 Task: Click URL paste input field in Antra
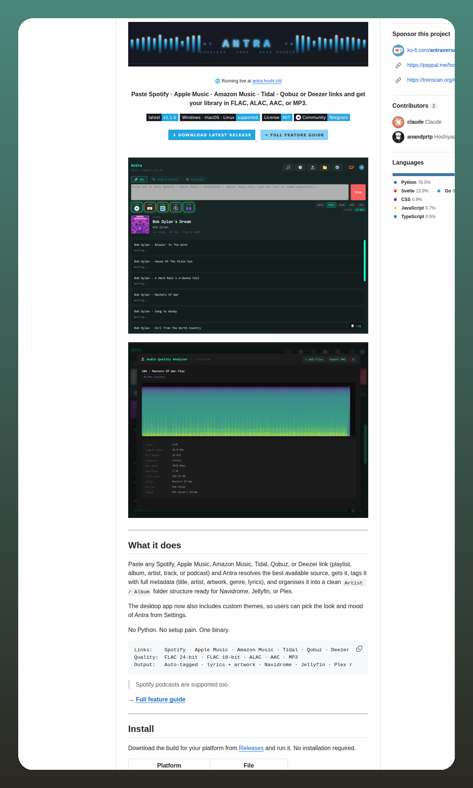point(240,192)
